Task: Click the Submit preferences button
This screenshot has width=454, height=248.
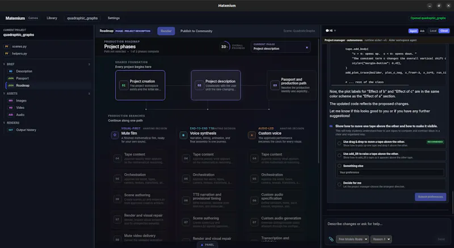Action: (430, 197)
